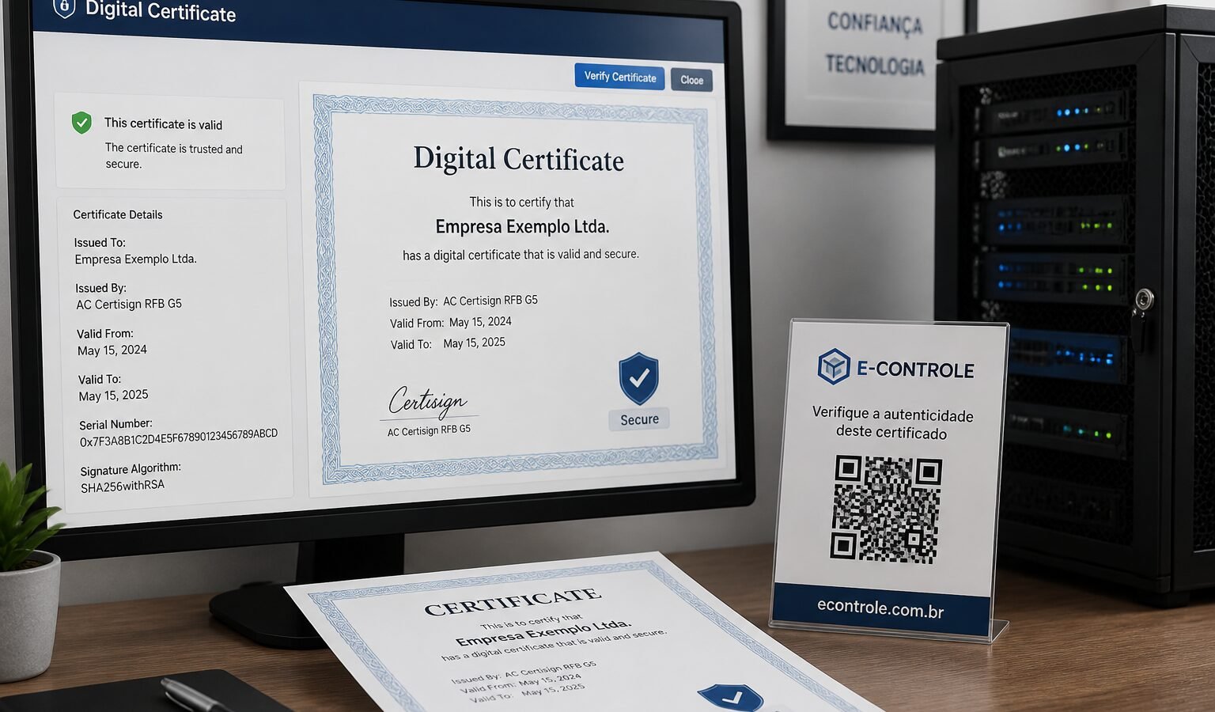Screen dimensions: 1215x712
Task: Click the blue Secure shield badge icon
Action: tap(638, 378)
